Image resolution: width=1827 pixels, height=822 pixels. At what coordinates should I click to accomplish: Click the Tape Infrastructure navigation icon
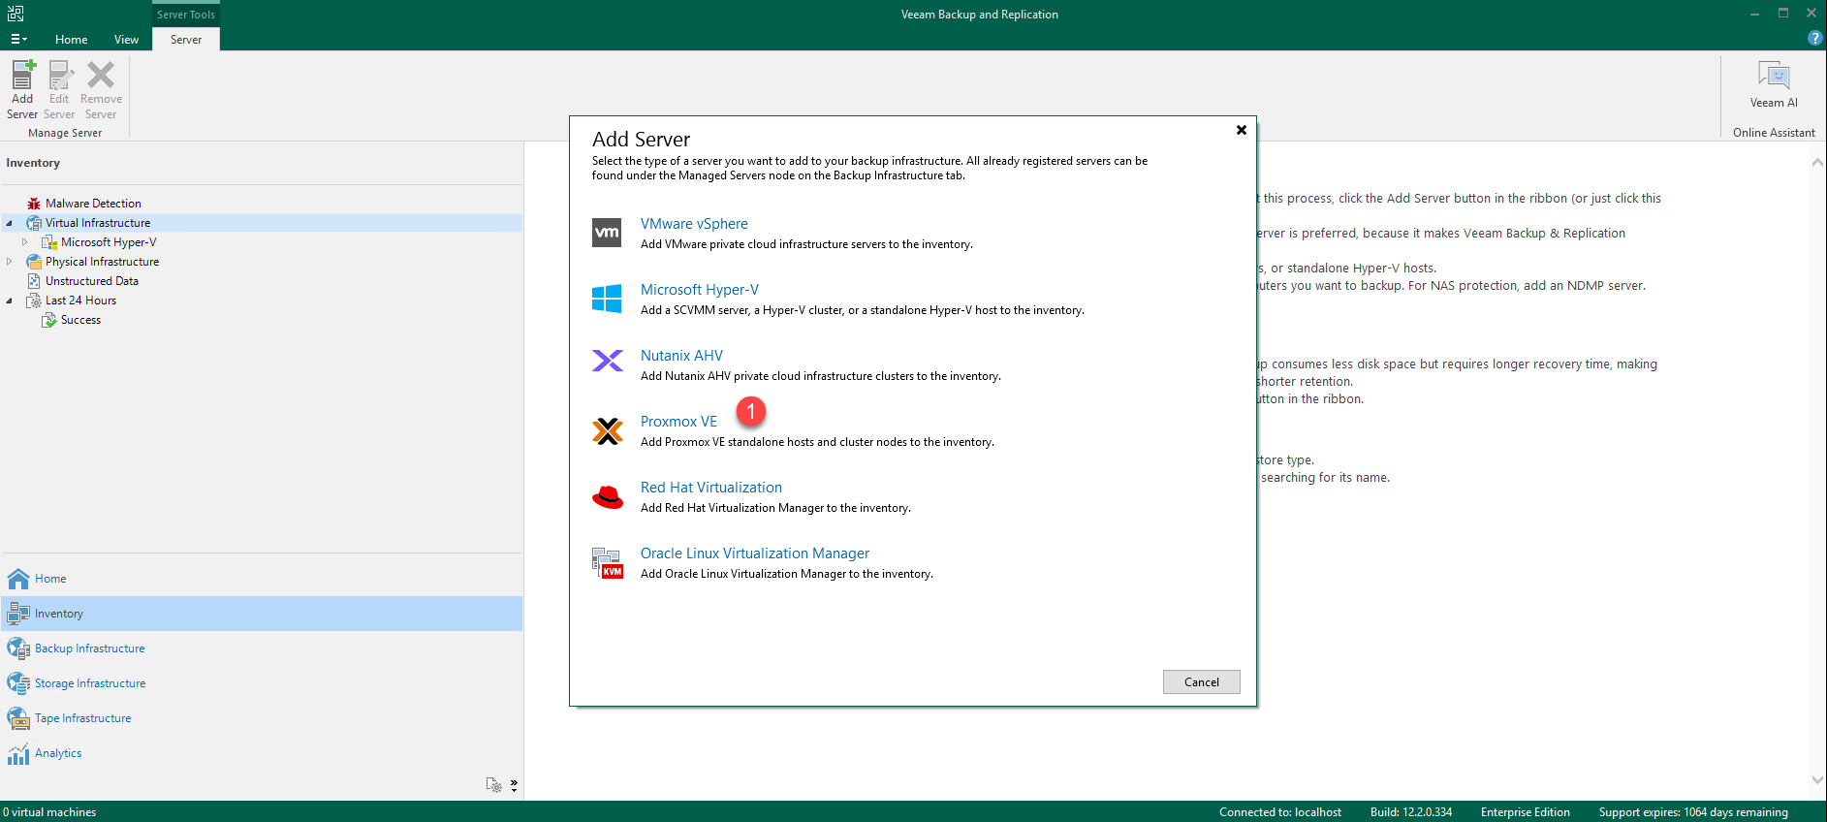(18, 718)
